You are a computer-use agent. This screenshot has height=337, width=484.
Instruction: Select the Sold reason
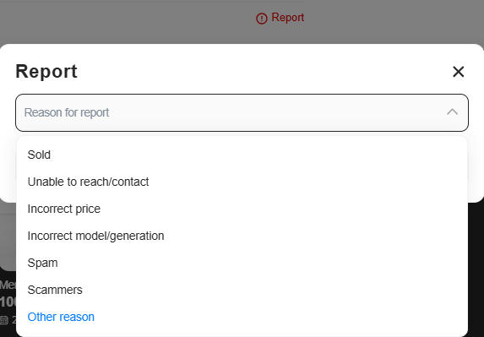click(242, 155)
